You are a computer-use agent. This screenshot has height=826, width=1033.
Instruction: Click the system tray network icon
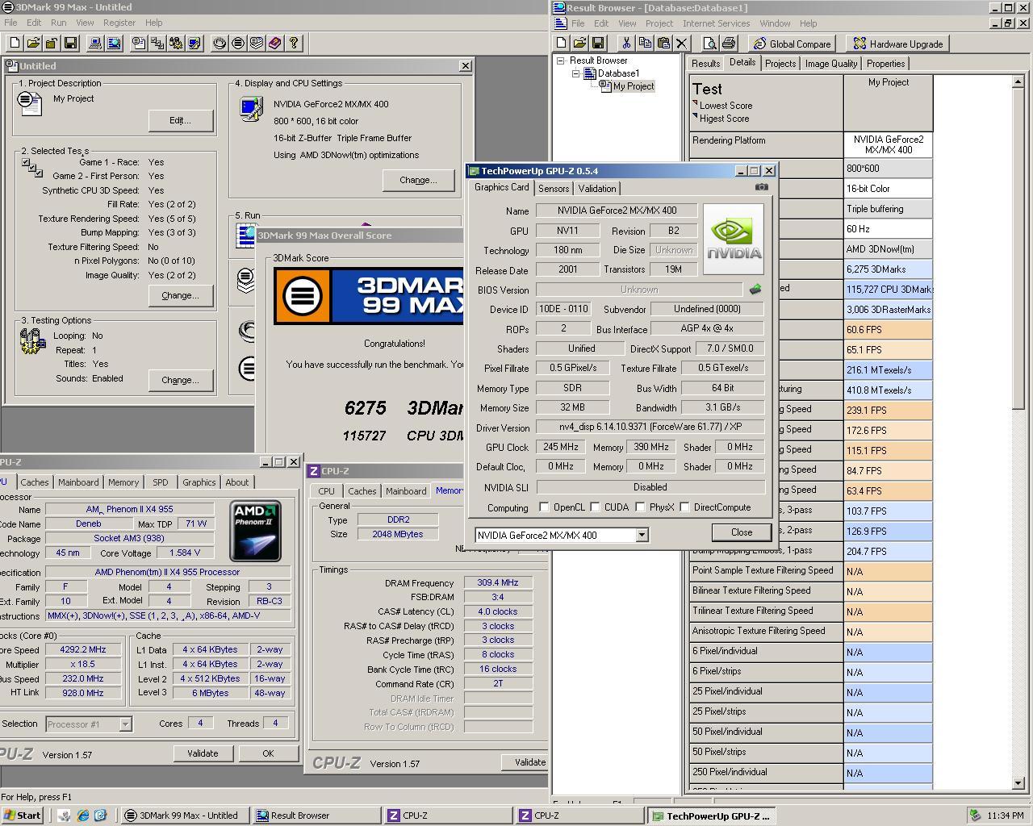[975, 816]
